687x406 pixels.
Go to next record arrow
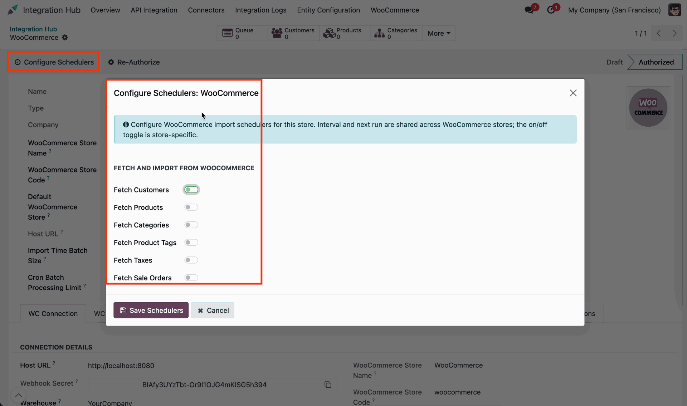click(674, 33)
